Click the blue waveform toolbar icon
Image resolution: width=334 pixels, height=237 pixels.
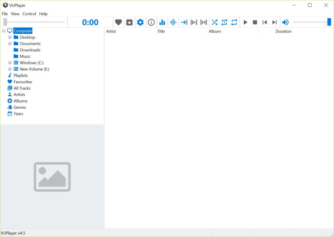coord(173,22)
